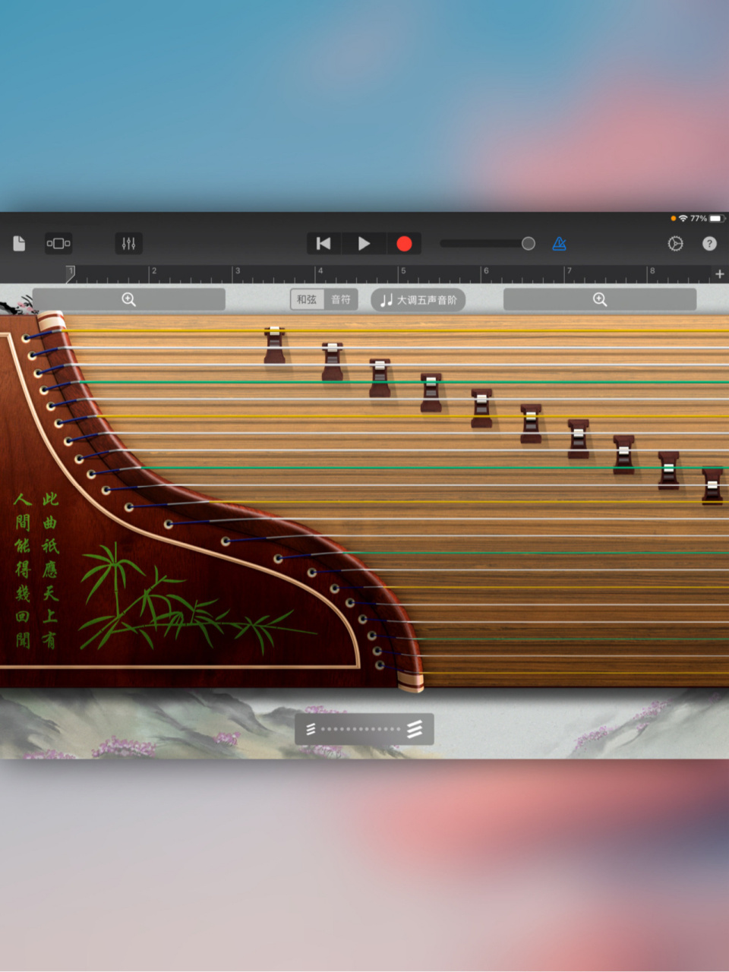Open song settings gear
The width and height of the screenshot is (729, 972).
tap(675, 243)
